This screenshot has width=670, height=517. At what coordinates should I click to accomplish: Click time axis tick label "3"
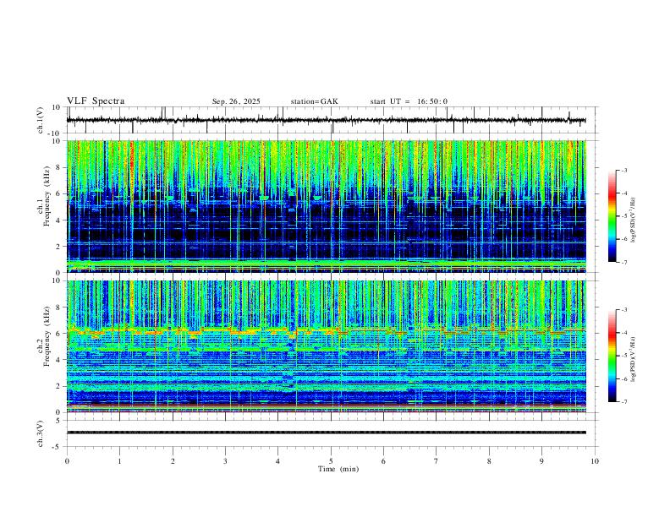pos(225,461)
